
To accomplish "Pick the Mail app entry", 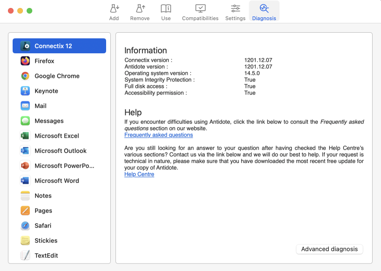I will click(x=40, y=106).
